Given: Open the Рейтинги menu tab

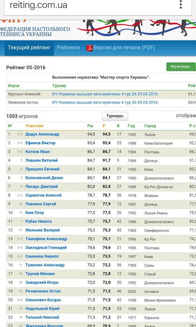Looking at the screenshot, I should click(68, 48).
